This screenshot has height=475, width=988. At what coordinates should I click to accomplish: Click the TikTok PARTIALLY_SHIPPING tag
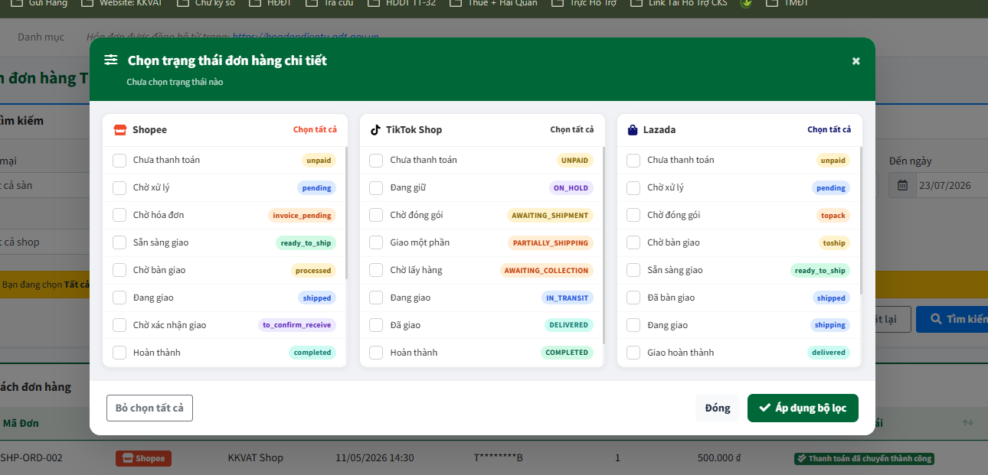(x=551, y=243)
